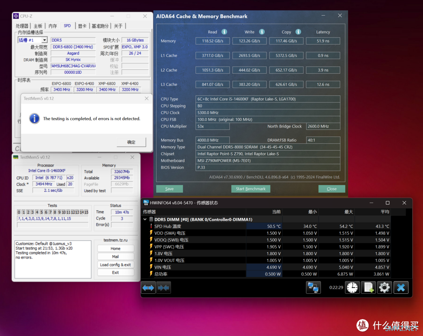The height and width of the screenshot is (336, 423).
Task: Open the 关于 tab in CPU-Z
Action: pyautogui.click(x=118, y=26)
